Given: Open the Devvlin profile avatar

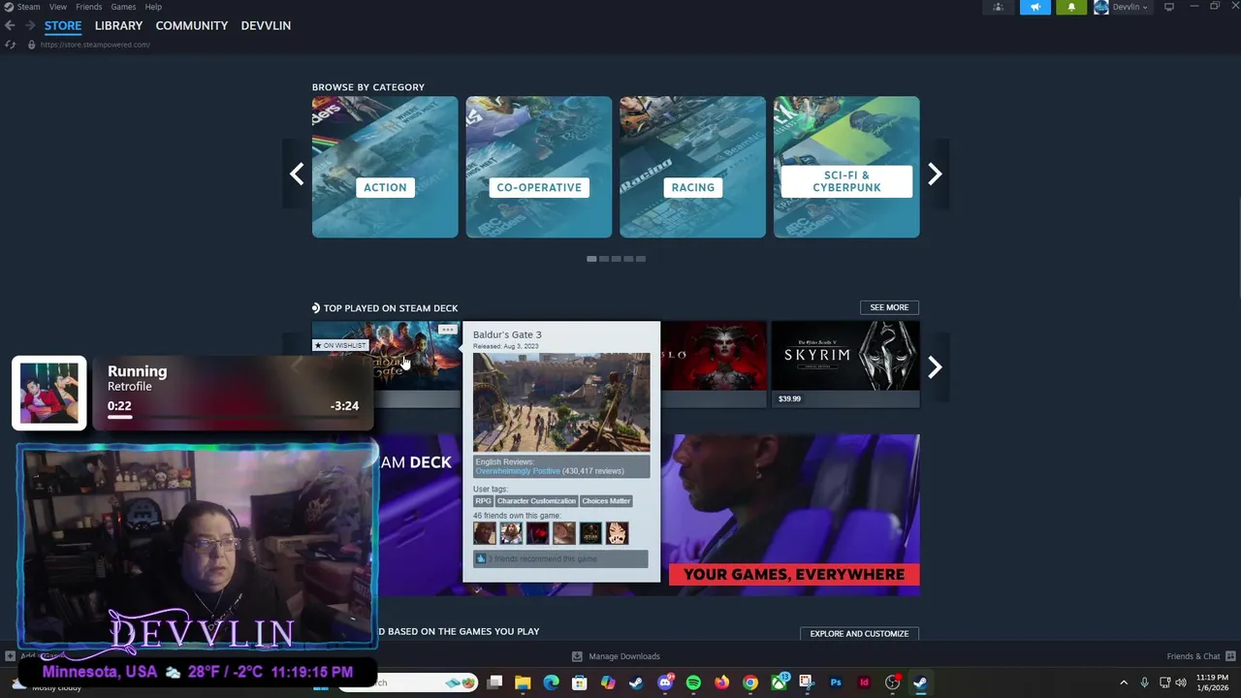Looking at the screenshot, I should coord(1101,7).
